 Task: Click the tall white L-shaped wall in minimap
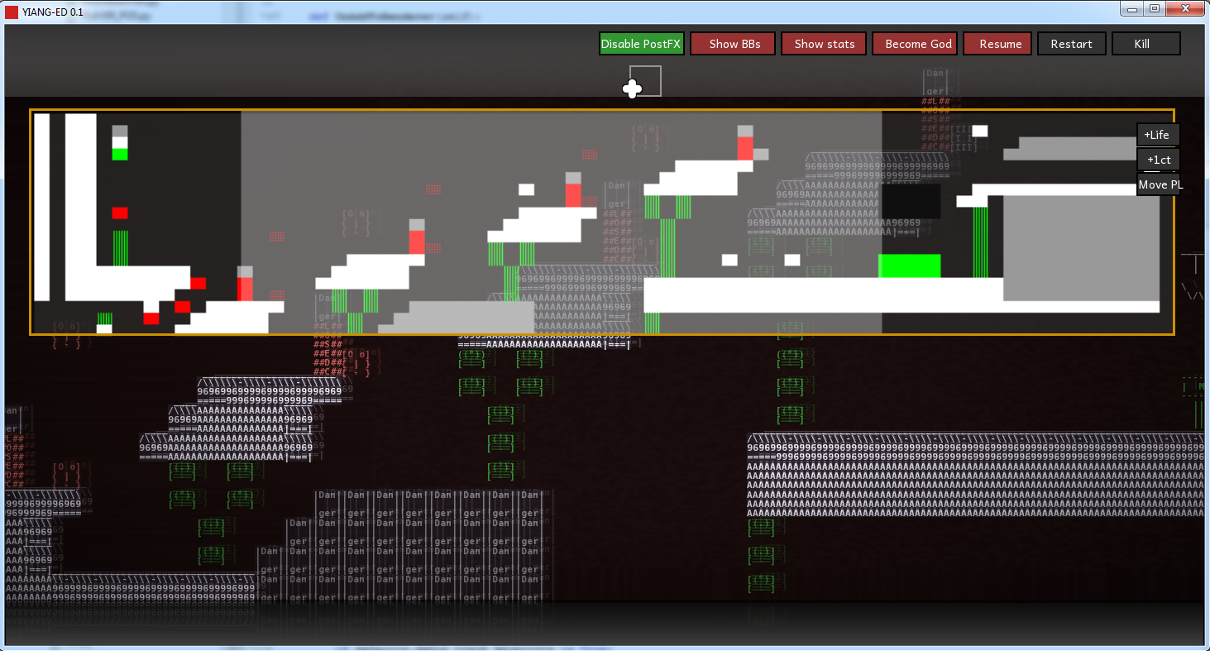(x=80, y=207)
